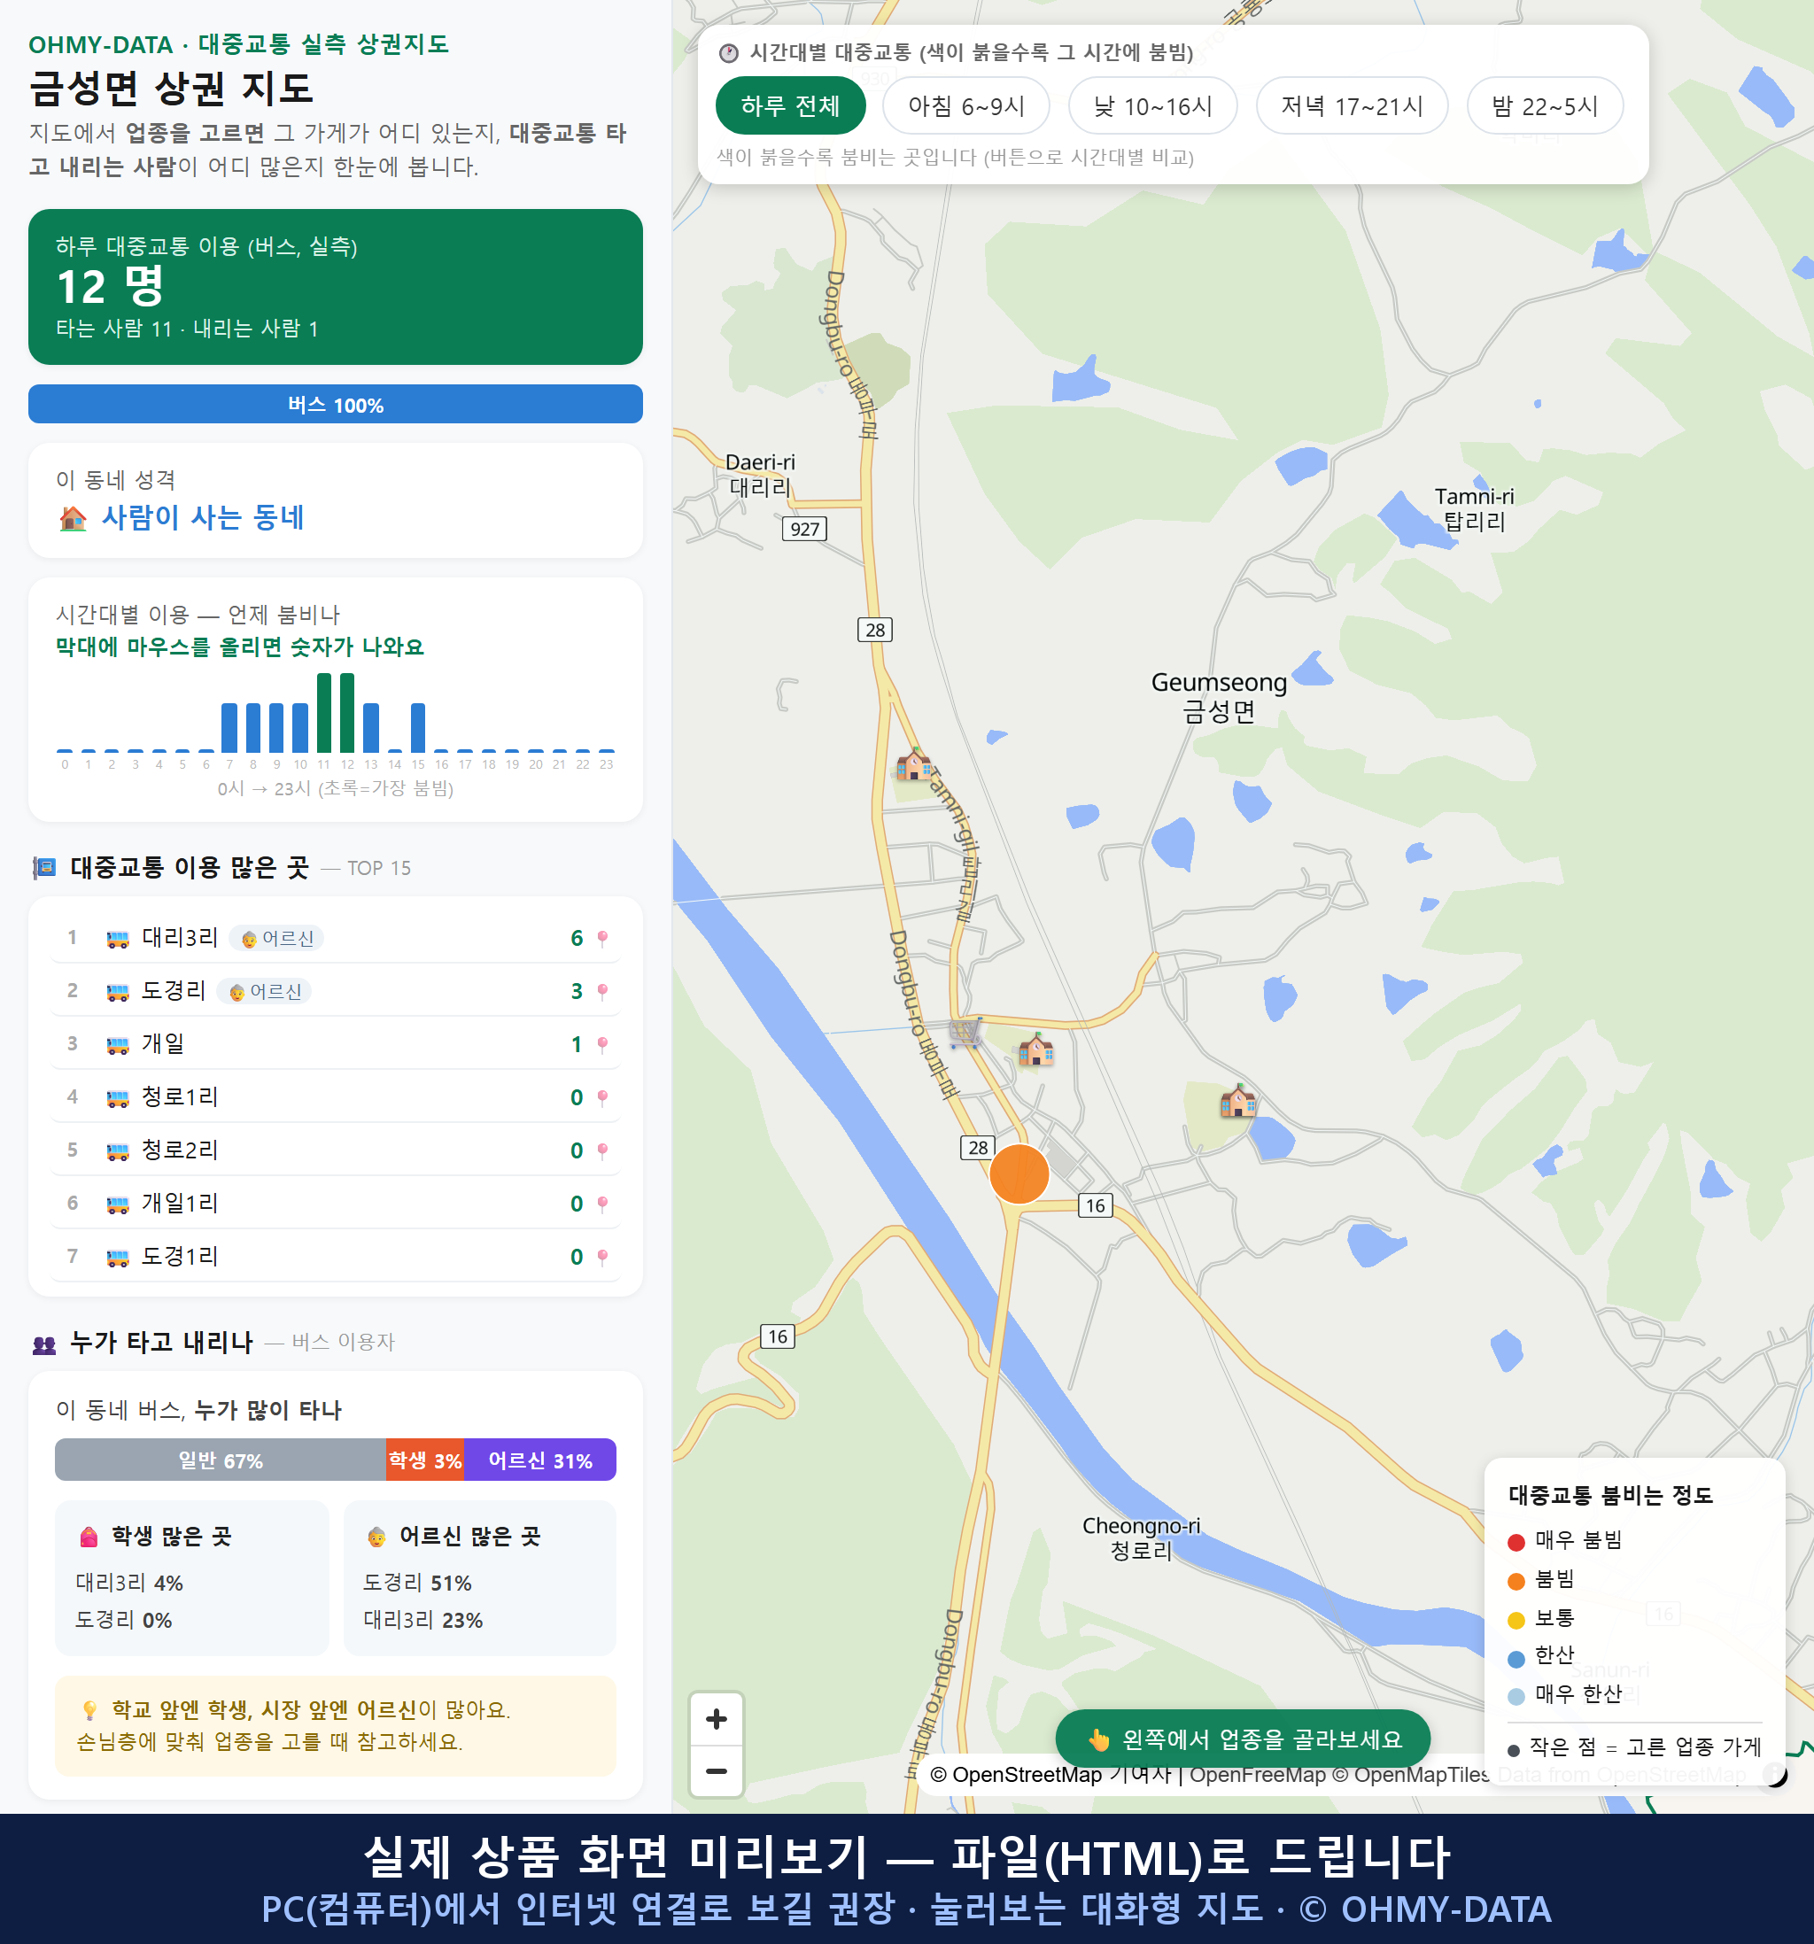Click the 개일1리 stop name
The height and width of the screenshot is (1944, 1814).
180,1204
